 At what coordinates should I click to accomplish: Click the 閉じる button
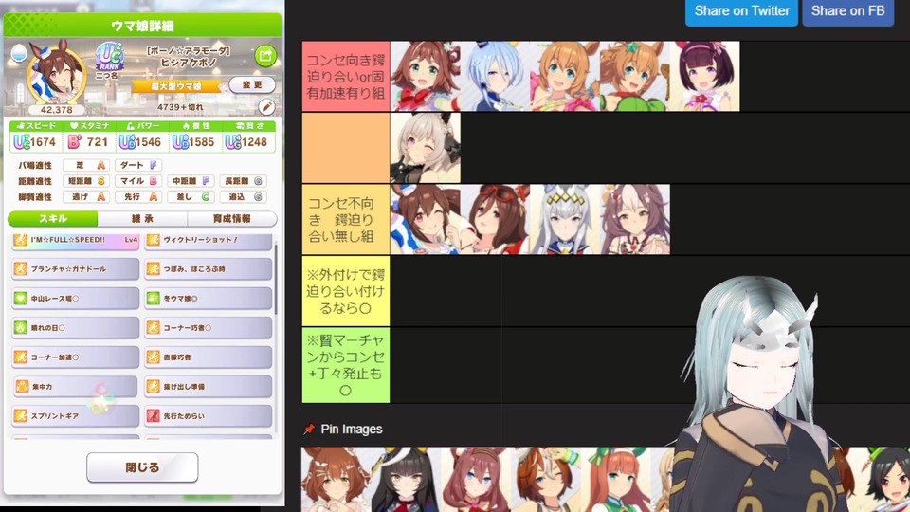[x=142, y=467]
